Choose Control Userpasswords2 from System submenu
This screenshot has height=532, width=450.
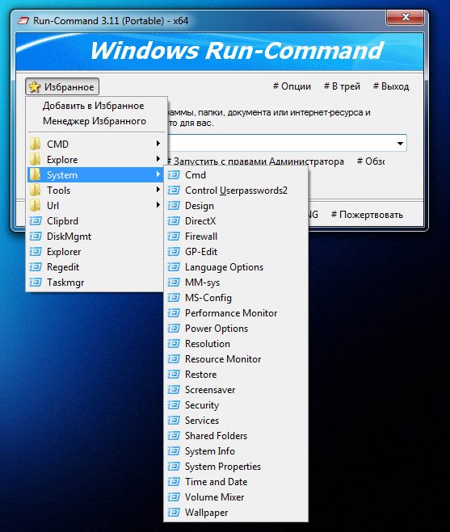(236, 191)
